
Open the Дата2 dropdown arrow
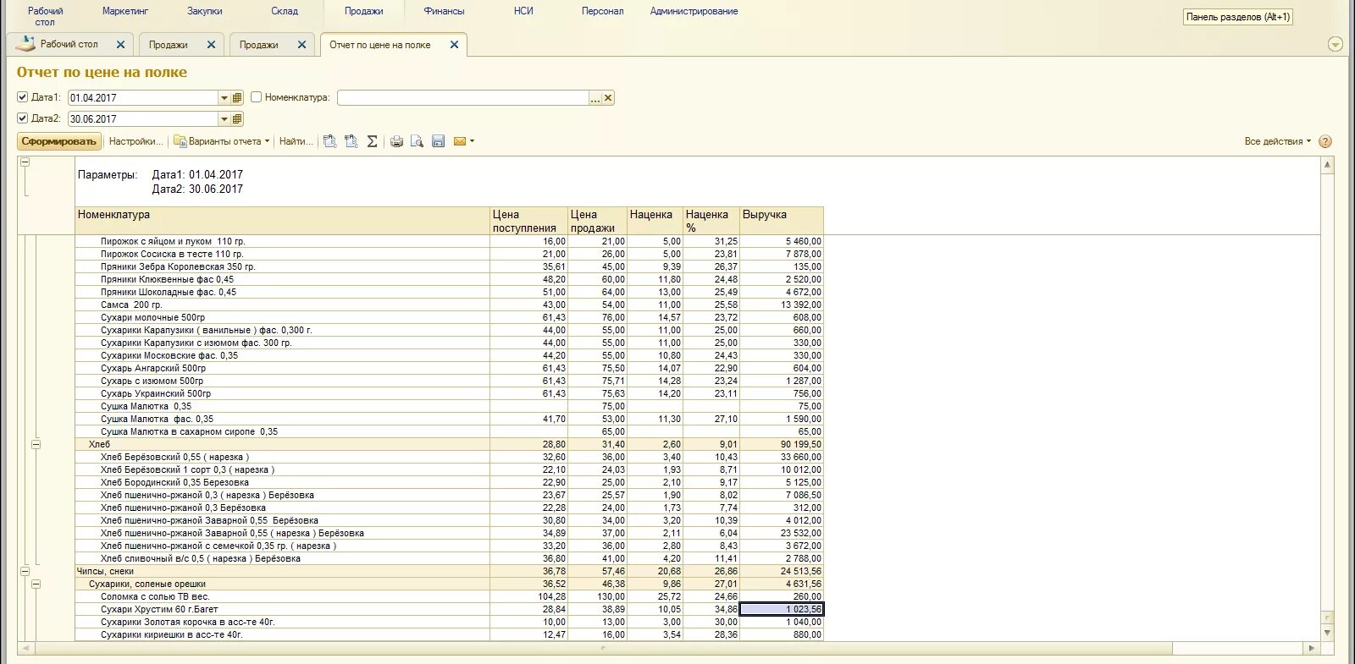[x=224, y=119]
